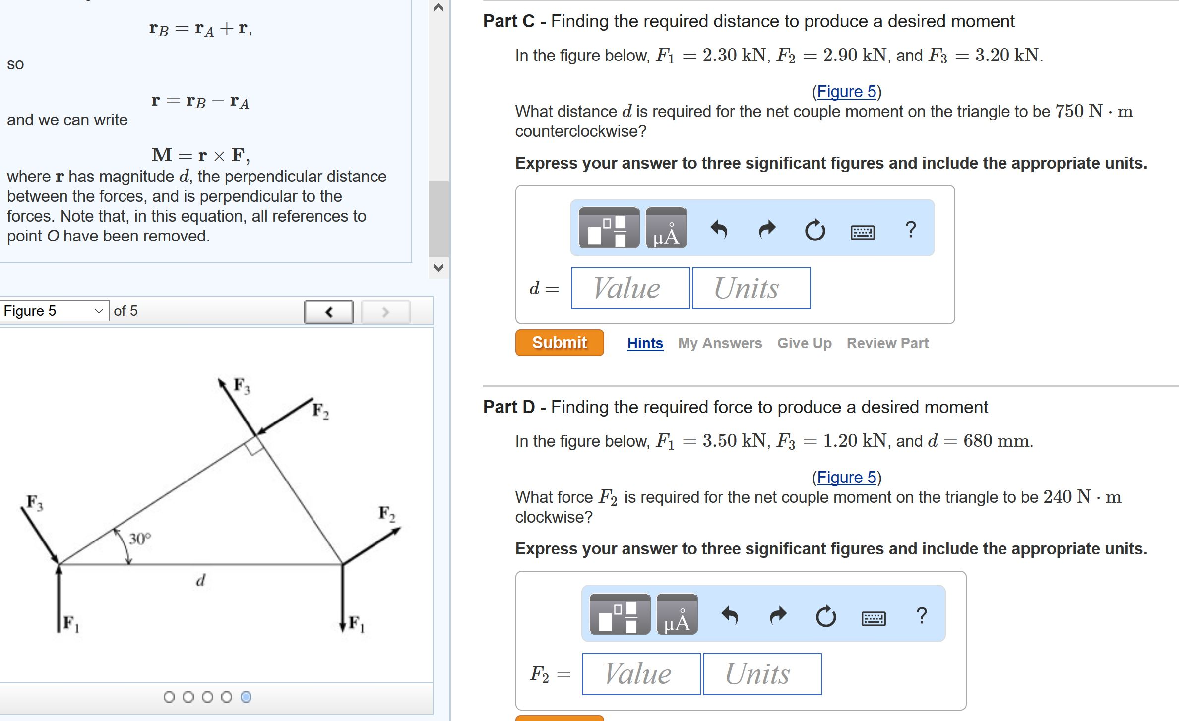Viewport: 1188px width, 721px height.
Task: Select the μÅ units insertion icon in Part C
Action: click(666, 229)
